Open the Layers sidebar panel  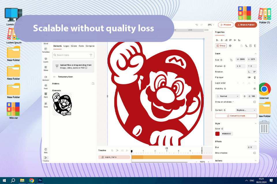46,60
